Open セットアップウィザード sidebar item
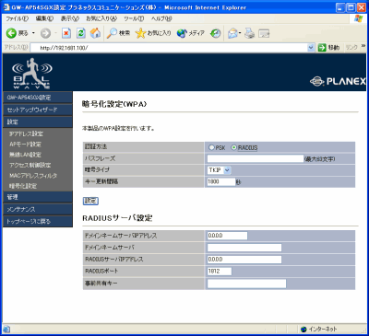 point(38,110)
